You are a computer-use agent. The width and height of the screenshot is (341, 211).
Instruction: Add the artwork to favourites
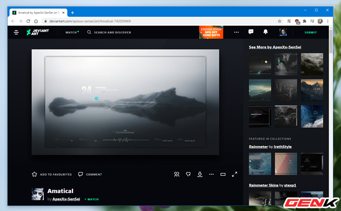pyautogui.click(x=52, y=174)
